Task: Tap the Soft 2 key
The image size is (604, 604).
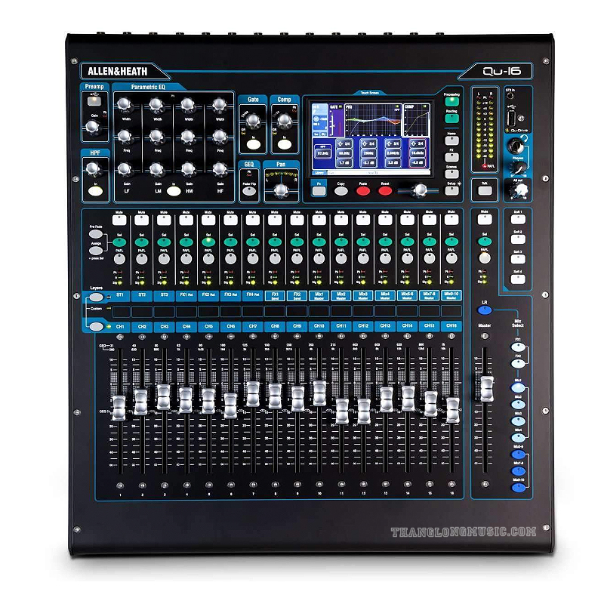Action: click(518, 239)
